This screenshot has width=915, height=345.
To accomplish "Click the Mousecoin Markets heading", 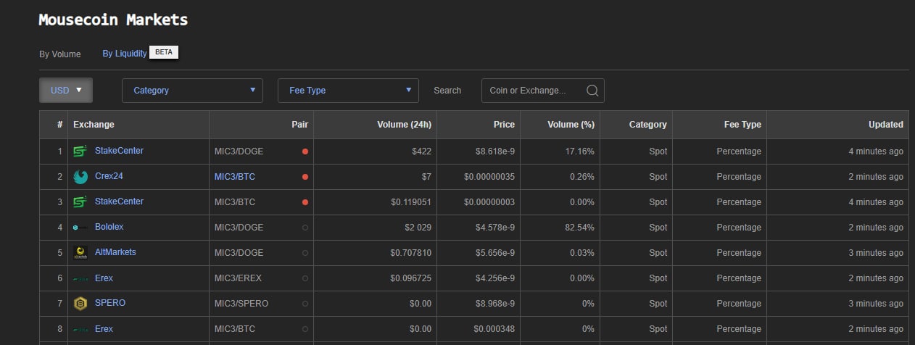I will pos(113,20).
